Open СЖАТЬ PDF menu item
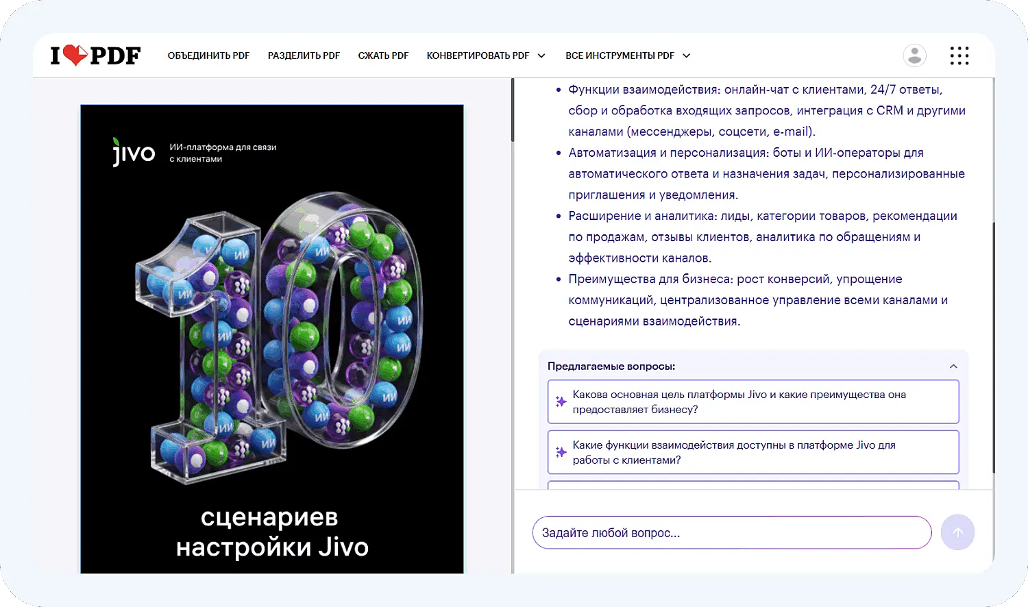1028x607 pixels. [x=383, y=55]
